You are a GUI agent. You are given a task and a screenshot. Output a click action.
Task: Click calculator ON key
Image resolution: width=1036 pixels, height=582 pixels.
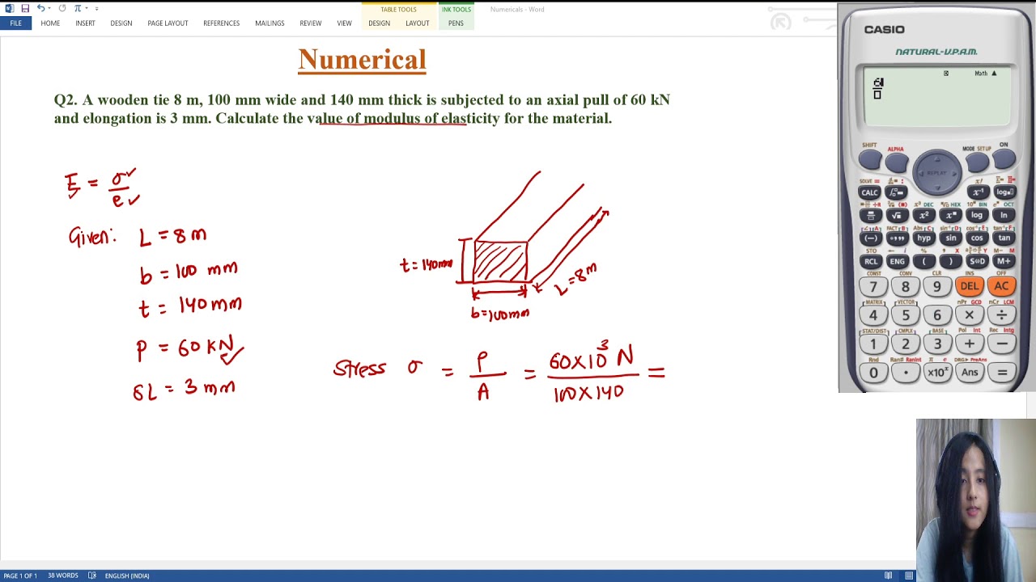(1004, 160)
